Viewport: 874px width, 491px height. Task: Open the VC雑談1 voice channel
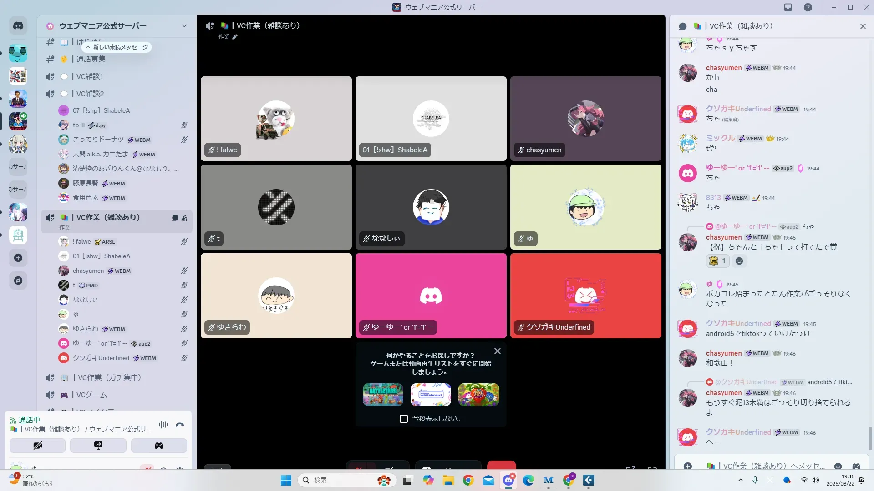(90, 76)
